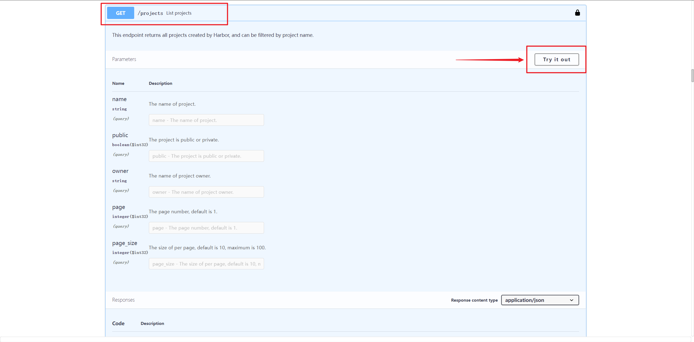
Task: Click the List projects summary text
Action: [179, 13]
